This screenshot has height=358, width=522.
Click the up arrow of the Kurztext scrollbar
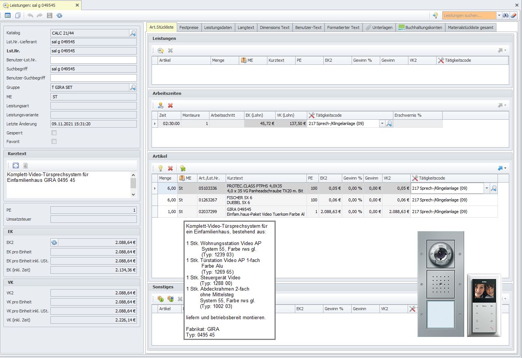click(x=133, y=175)
